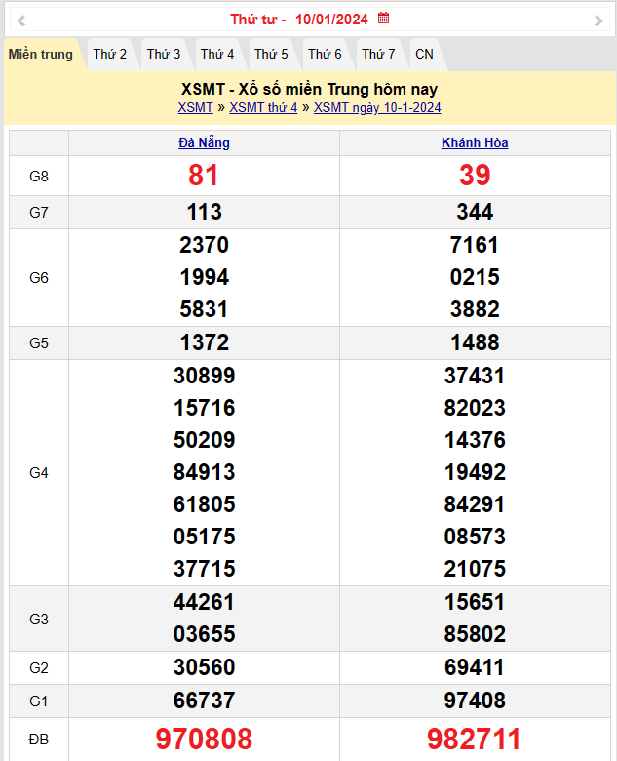Open the XSMT thứ 4 breadcrumb link
Viewport: 617px width, 761px height.
[x=263, y=107]
